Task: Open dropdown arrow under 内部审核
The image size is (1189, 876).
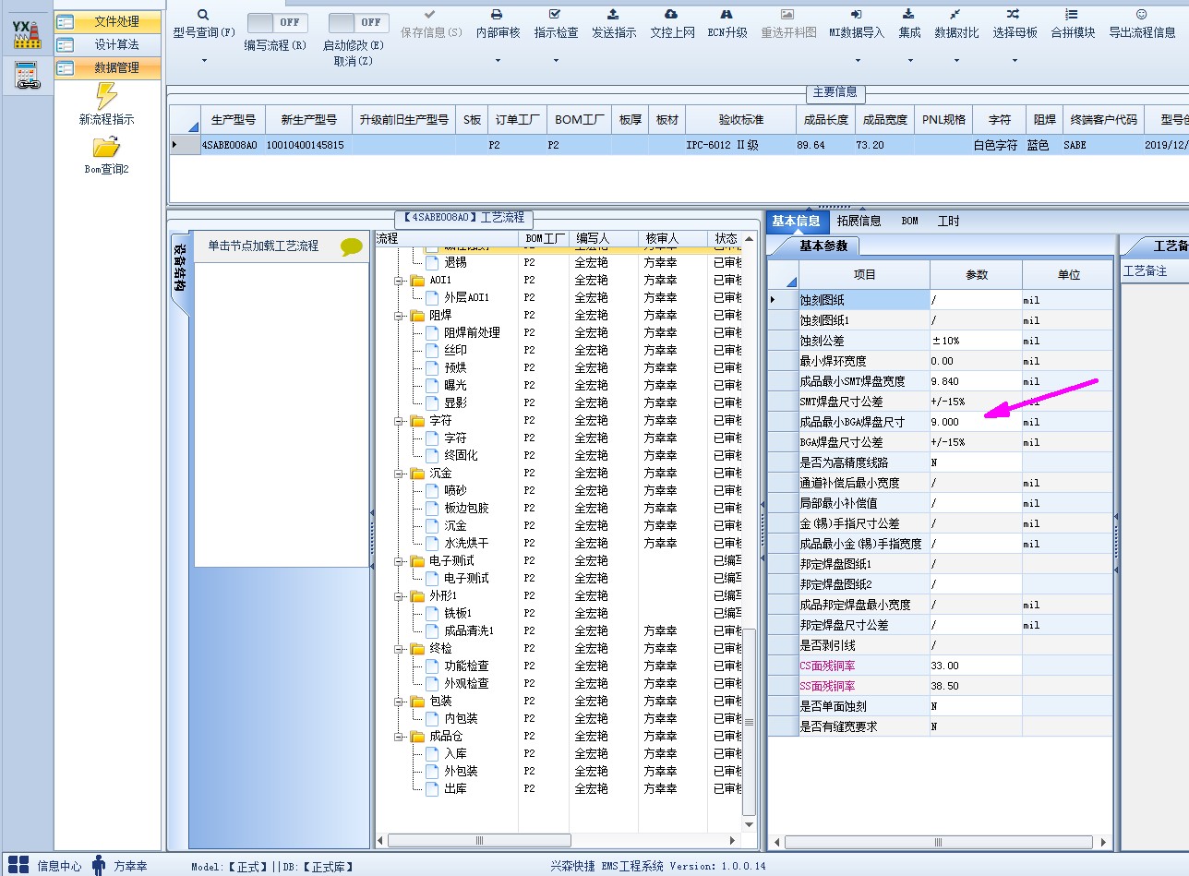Action: click(497, 62)
